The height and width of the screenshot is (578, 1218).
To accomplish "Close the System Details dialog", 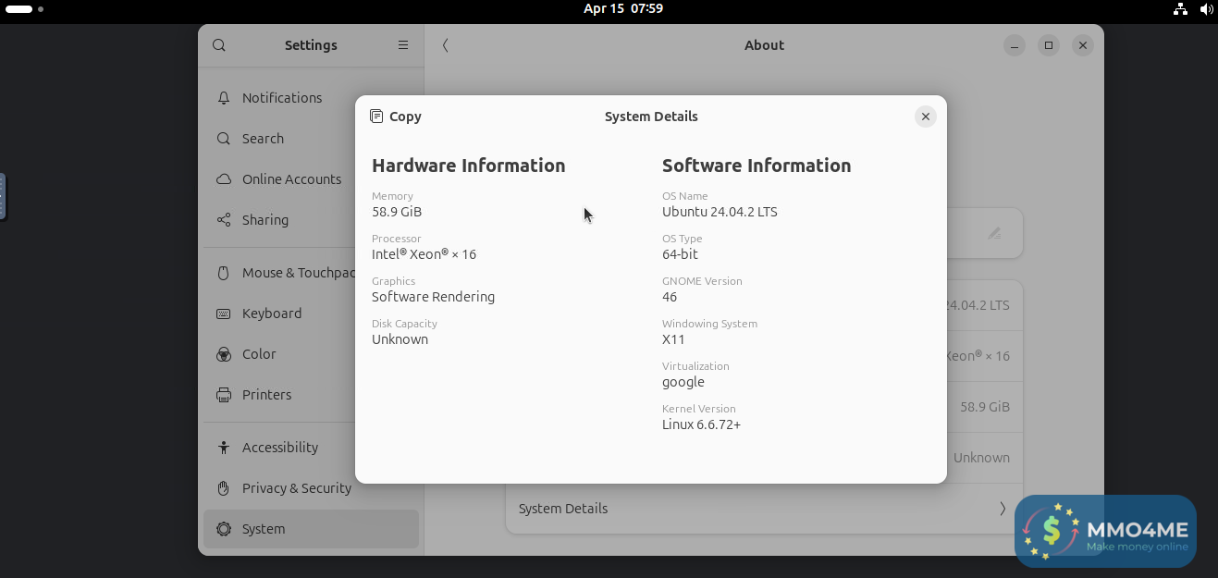I will coord(925,117).
